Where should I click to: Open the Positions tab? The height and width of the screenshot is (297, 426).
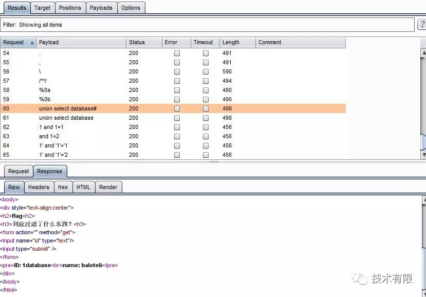70,8
